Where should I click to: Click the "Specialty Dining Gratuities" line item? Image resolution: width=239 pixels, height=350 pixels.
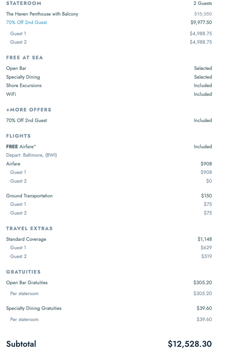tap(34, 308)
